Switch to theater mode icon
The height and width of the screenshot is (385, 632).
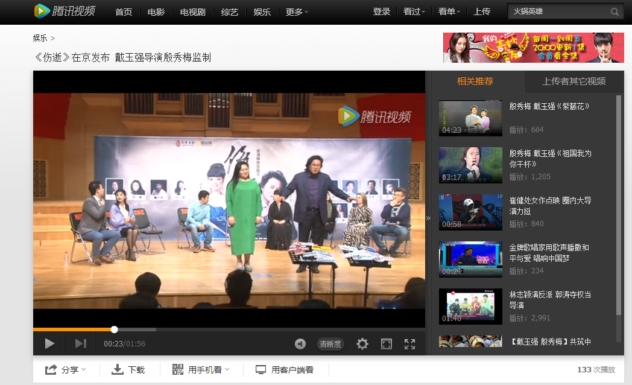[x=386, y=343]
